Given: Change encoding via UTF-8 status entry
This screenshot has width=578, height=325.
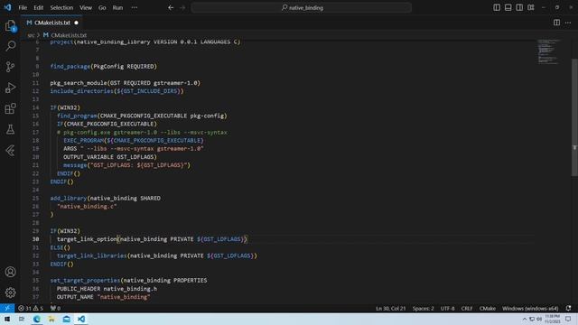Looking at the screenshot, I should pos(448,308).
